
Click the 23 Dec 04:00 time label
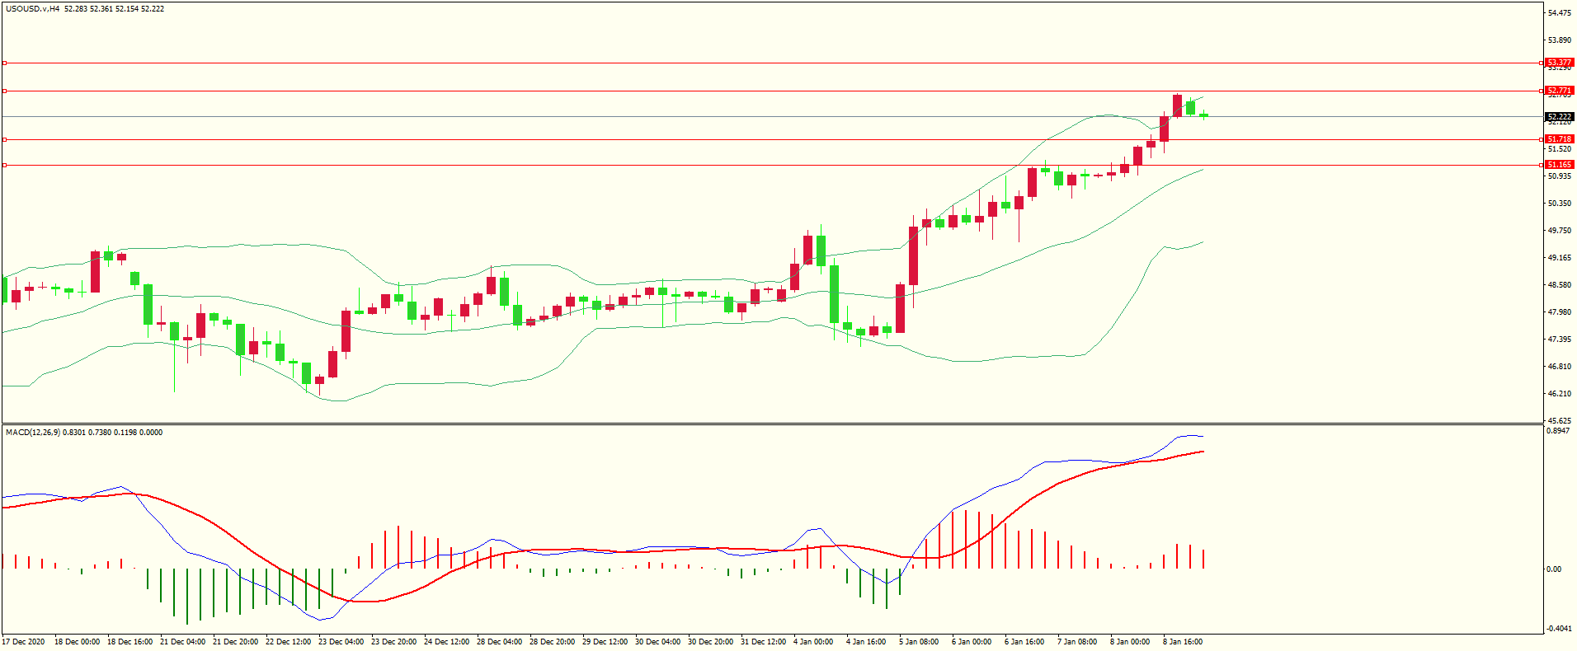click(x=341, y=642)
